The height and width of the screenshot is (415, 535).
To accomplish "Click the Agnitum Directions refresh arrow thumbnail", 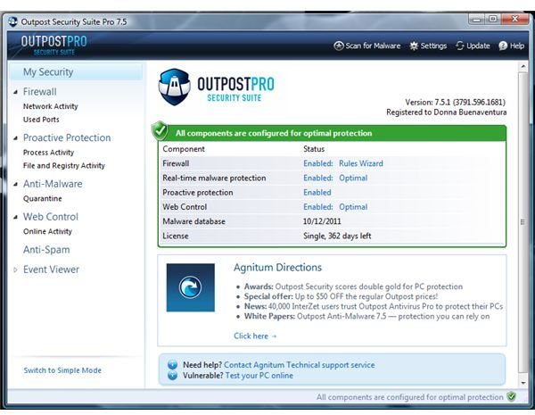I will tap(191, 287).
